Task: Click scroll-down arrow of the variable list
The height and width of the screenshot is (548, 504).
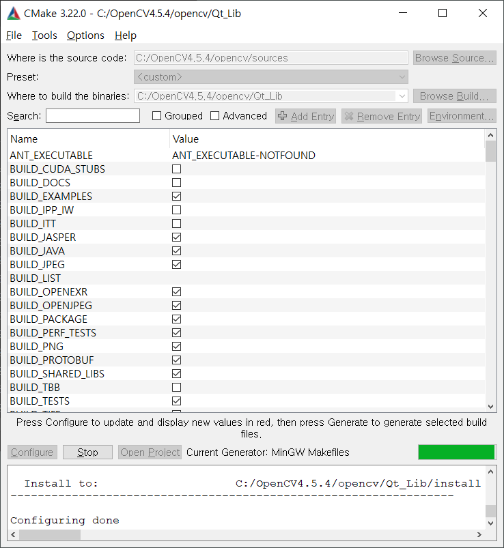Action: coord(490,407)
